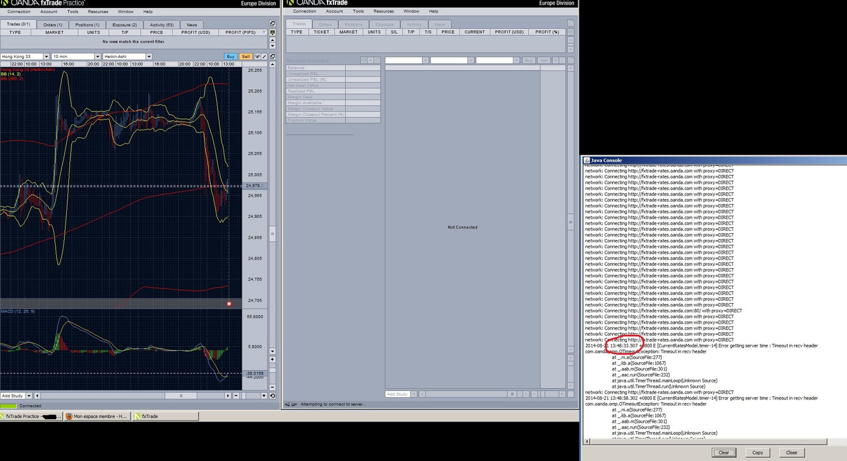The height and width of the screenshot is (461, 847).
Task: Open Connection menu in the fxTrade window
Action: click(304, 11)
